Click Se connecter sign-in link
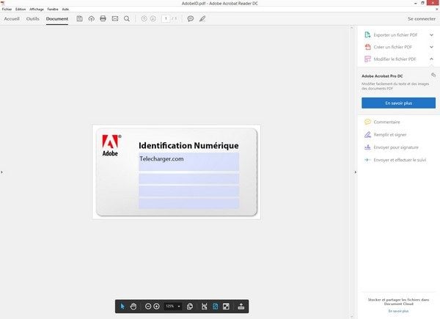 [422, 18]
